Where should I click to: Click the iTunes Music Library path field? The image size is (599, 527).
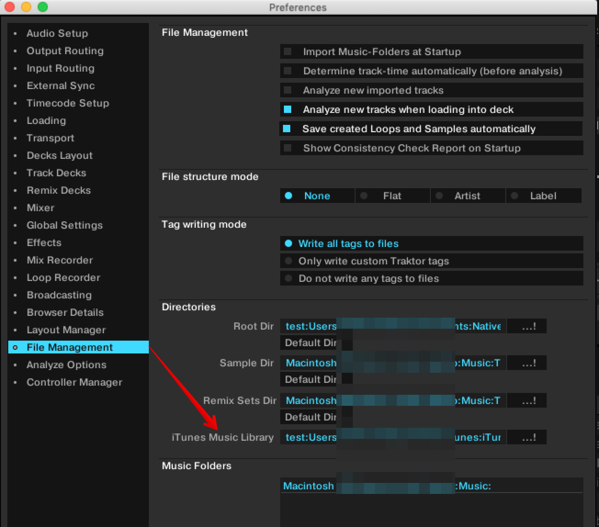point(393,437)
